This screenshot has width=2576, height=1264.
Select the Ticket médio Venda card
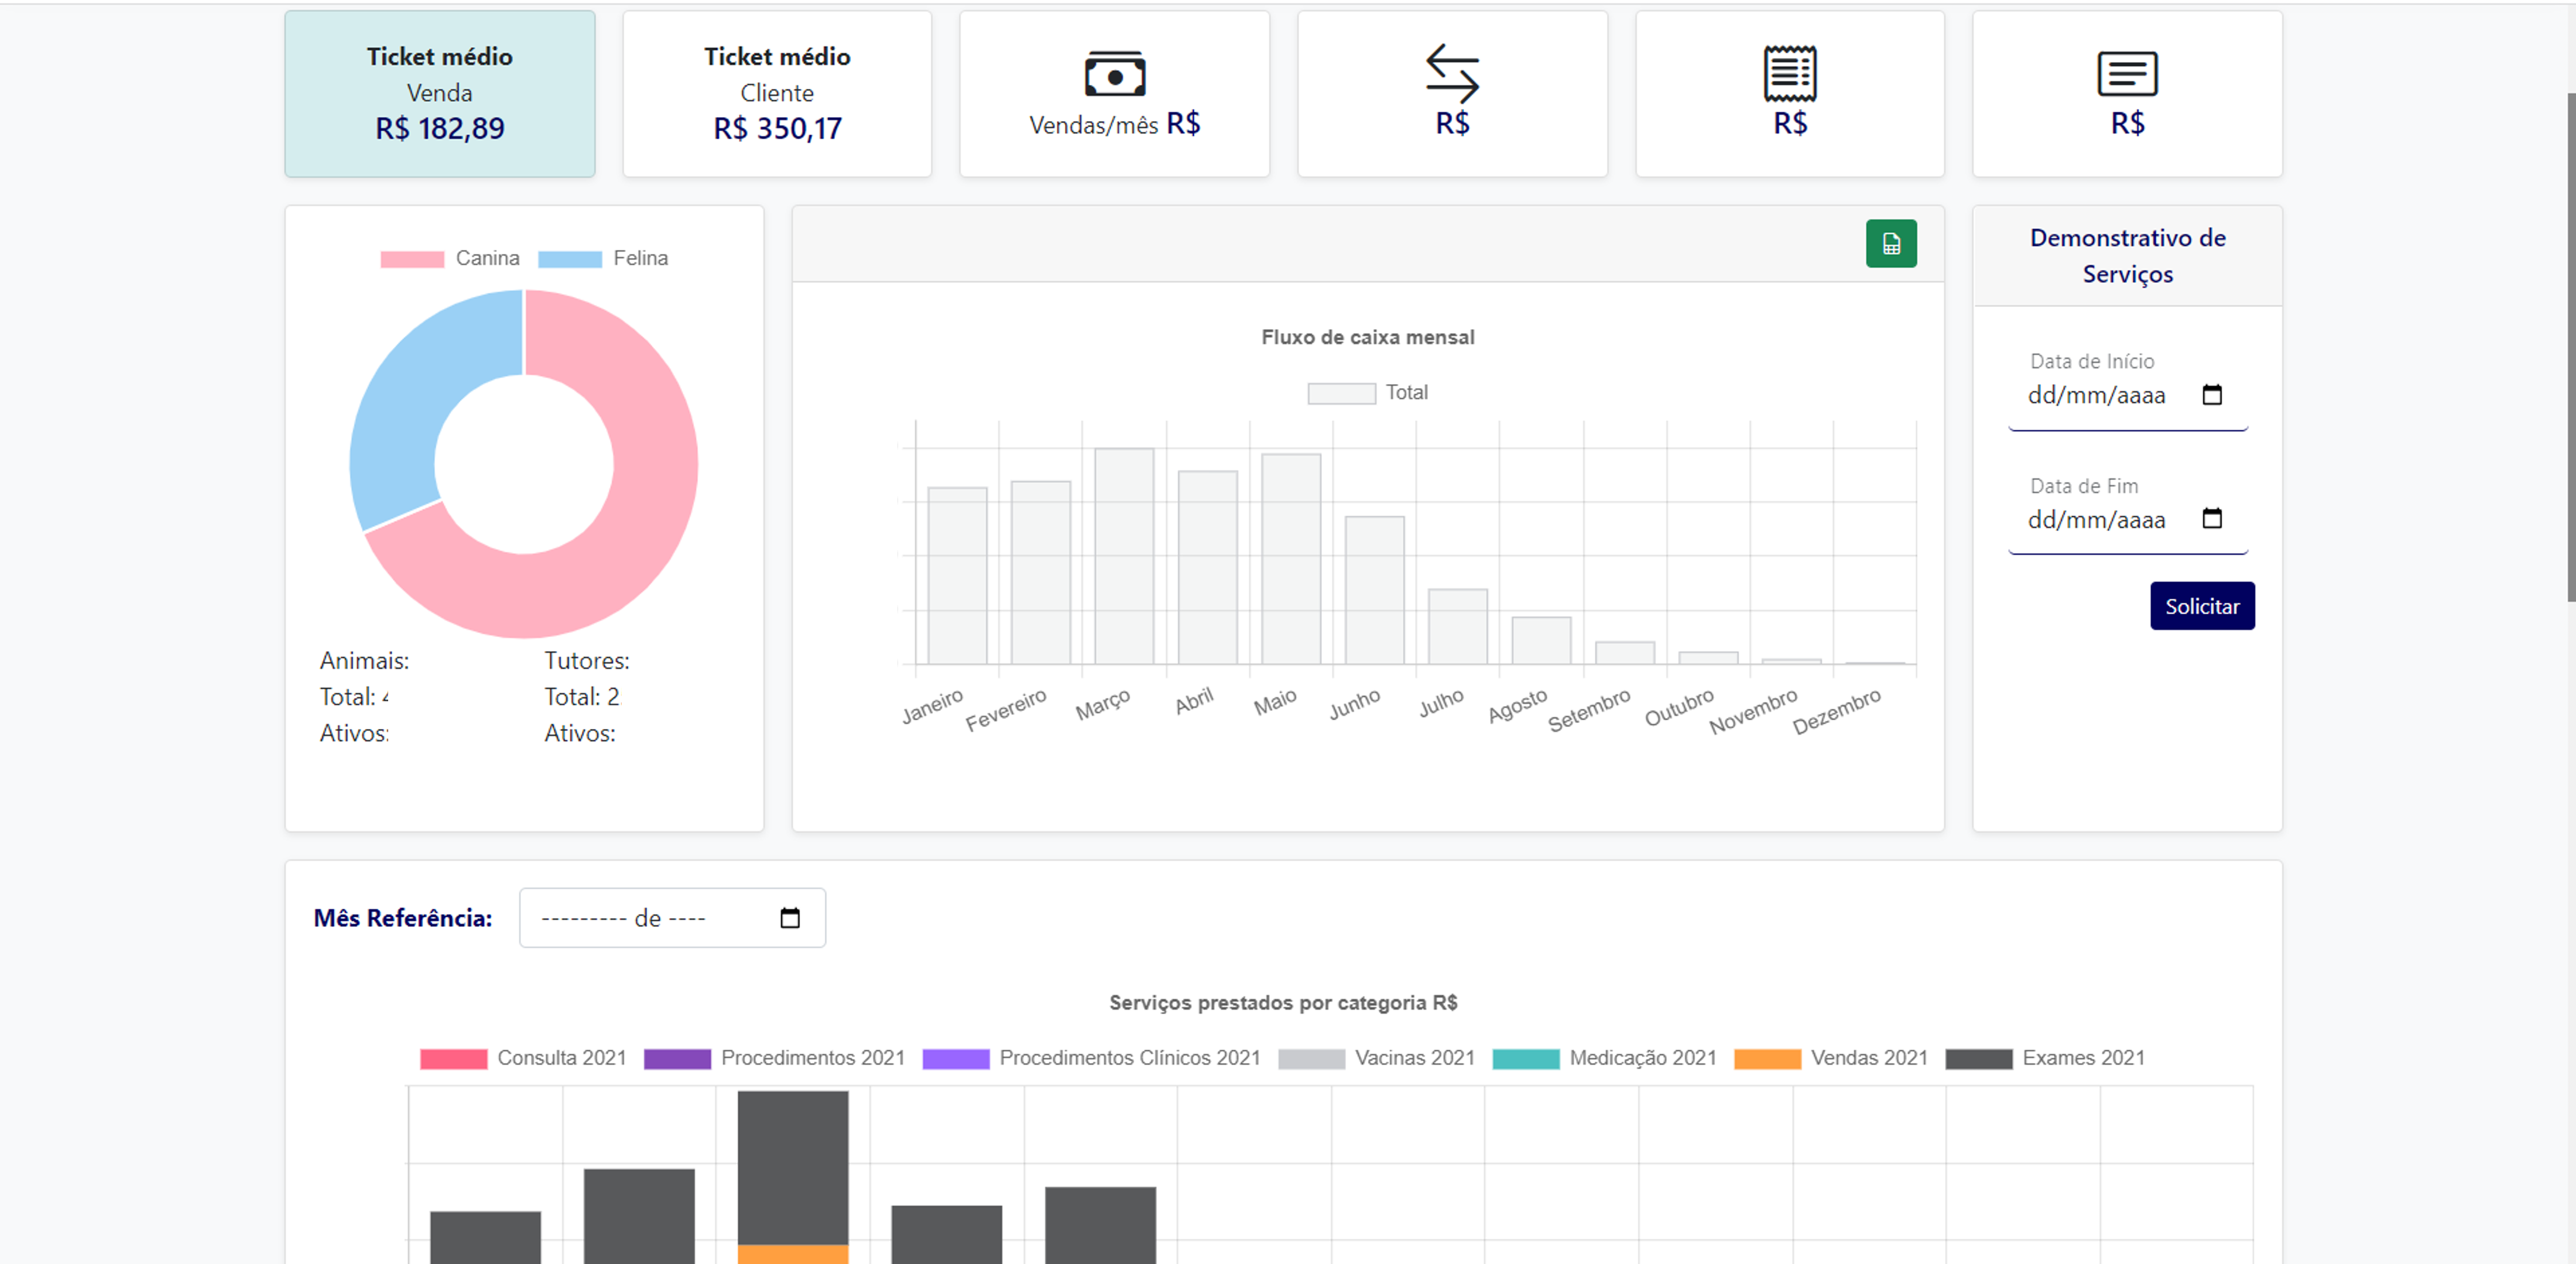[439, 94]
